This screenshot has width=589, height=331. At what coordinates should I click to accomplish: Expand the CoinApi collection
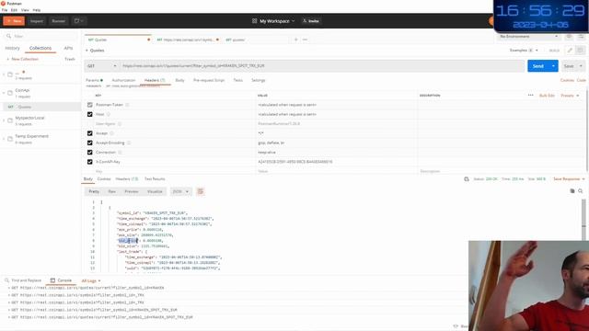pyautogui.click(x=4, y=93)
